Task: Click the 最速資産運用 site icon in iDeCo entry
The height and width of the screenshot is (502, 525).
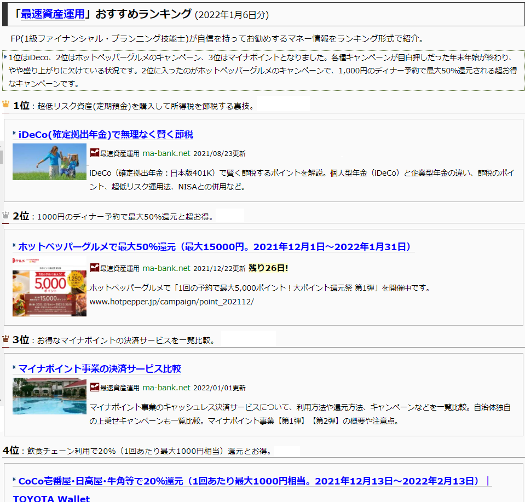Action: 95,153
